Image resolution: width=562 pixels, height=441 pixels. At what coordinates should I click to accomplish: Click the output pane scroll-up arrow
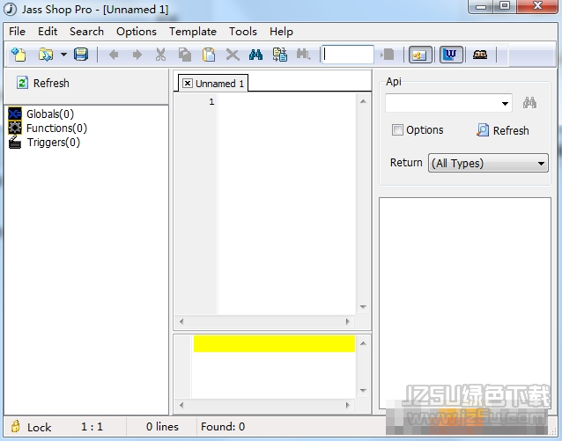(x=363, y=343)
